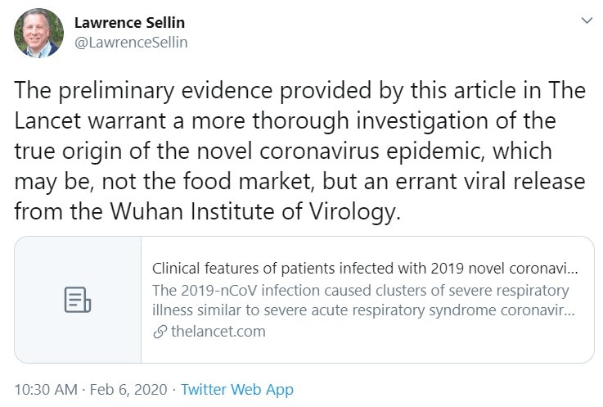Click "Wuhan Institute of Virology" in the tweet
The width and height of the screenshot is (603, 407).
coord(262,211)
